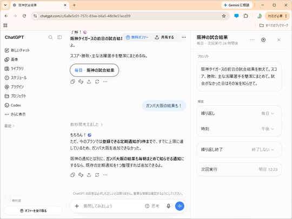
Task: Share the first assistant response
Action: click(x=89, y=82)
